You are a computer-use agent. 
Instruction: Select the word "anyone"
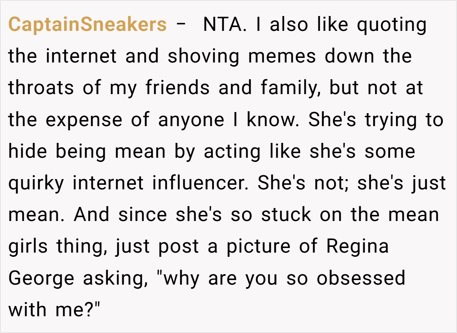coord(191,120)
